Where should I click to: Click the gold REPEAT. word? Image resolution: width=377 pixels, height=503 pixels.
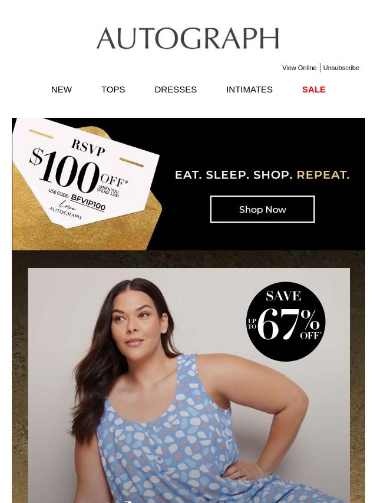pos(323,175)
